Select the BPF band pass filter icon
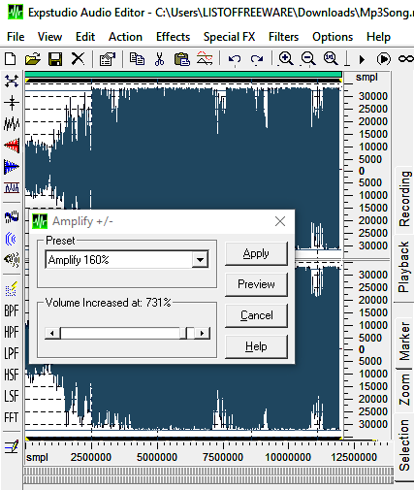The width and height of the screenshot is (414, 490). click(x=12, y=310)
